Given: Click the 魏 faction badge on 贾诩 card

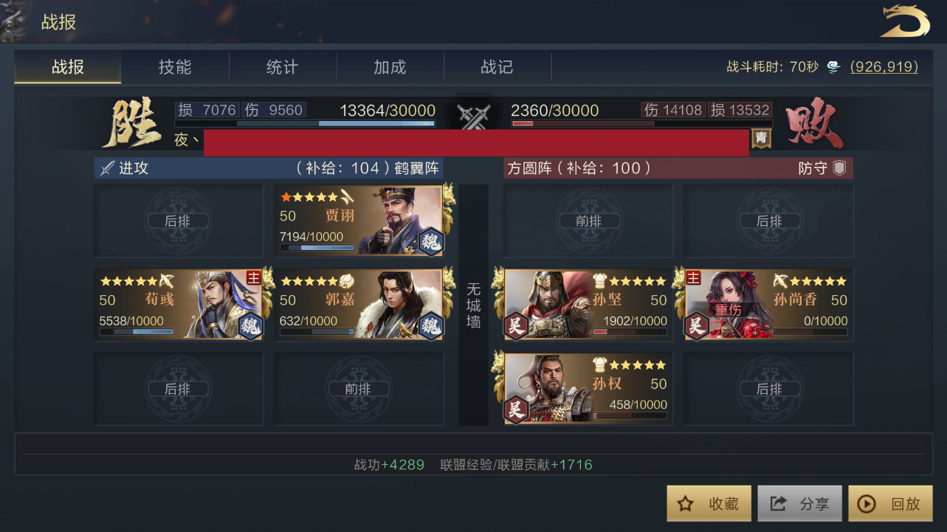Looking at the screenshot, I should point(430,242).
